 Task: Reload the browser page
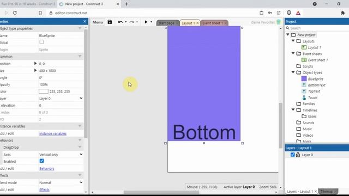[x=15, y=13]
